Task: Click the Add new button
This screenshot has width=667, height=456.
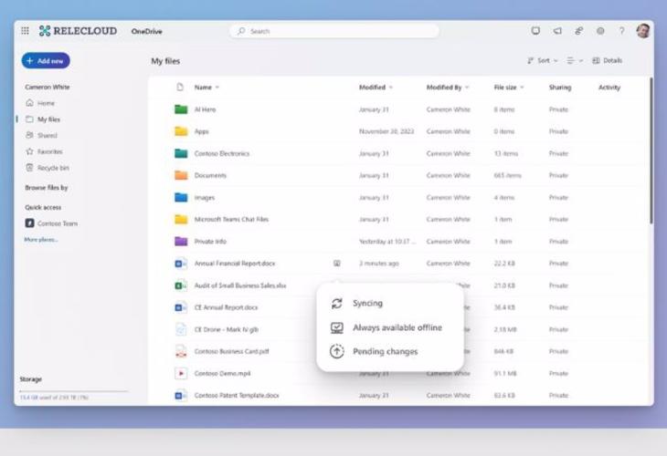Action: click(46, 60)
